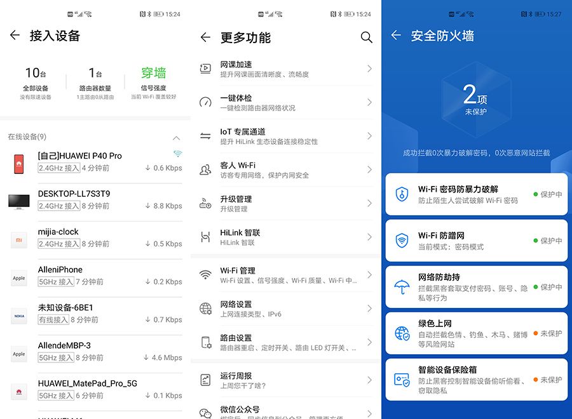Collapse the 在线设备(9) list
Viewport: 572px width, 419px height.
pyautogui.click(x=176, y=138)
